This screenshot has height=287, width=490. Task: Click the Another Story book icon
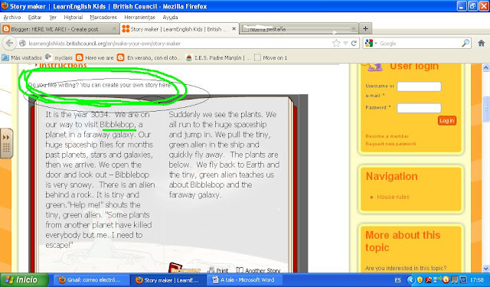coord(240,270)
